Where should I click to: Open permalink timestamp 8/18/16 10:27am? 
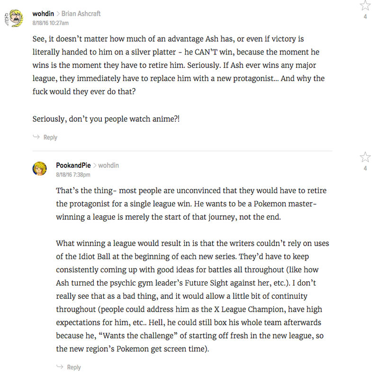point(51,23)
